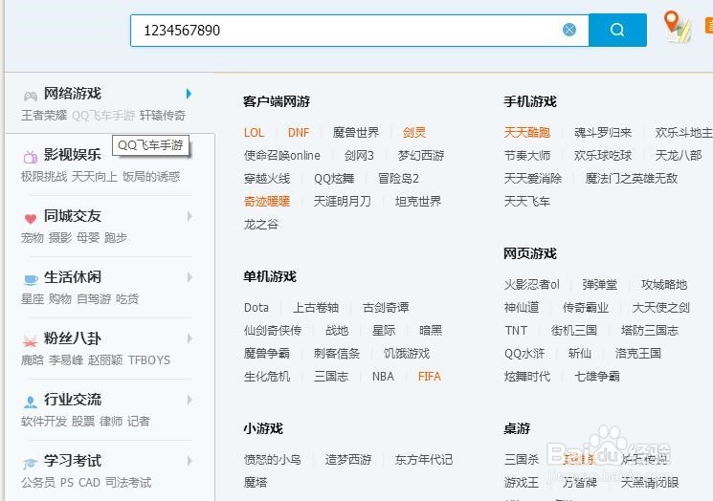Open the 仙剑奇侠传 link
The height and width of the screenshot is (501, 713).
coord(273,331)
